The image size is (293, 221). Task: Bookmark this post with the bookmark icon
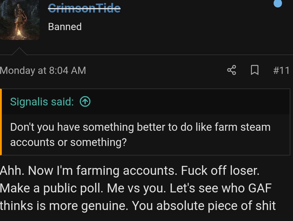[x=255, y=70]
